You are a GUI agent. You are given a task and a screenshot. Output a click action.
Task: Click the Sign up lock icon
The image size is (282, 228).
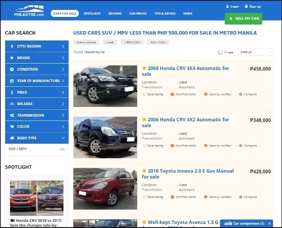coord(246,6)
